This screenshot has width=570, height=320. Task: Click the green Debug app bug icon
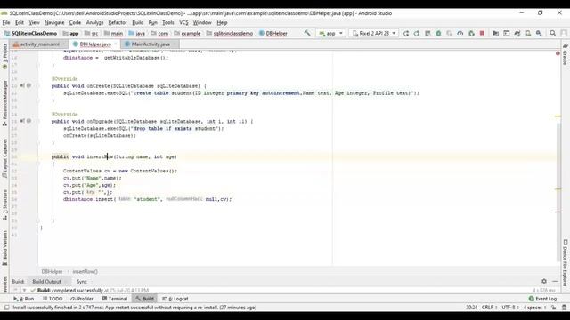438,33
